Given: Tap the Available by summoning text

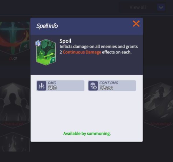Looking at the screenshot, I should (87, 134).
